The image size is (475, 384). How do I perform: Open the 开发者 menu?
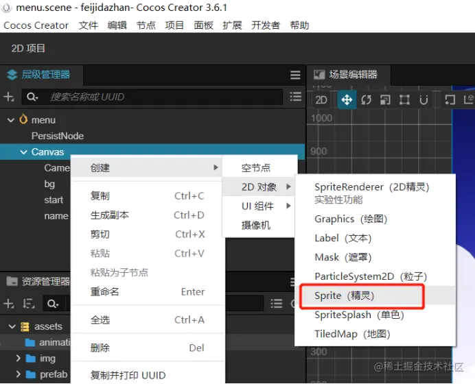(266, 25)
